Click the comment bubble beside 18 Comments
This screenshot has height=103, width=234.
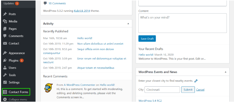pos(45,3)
